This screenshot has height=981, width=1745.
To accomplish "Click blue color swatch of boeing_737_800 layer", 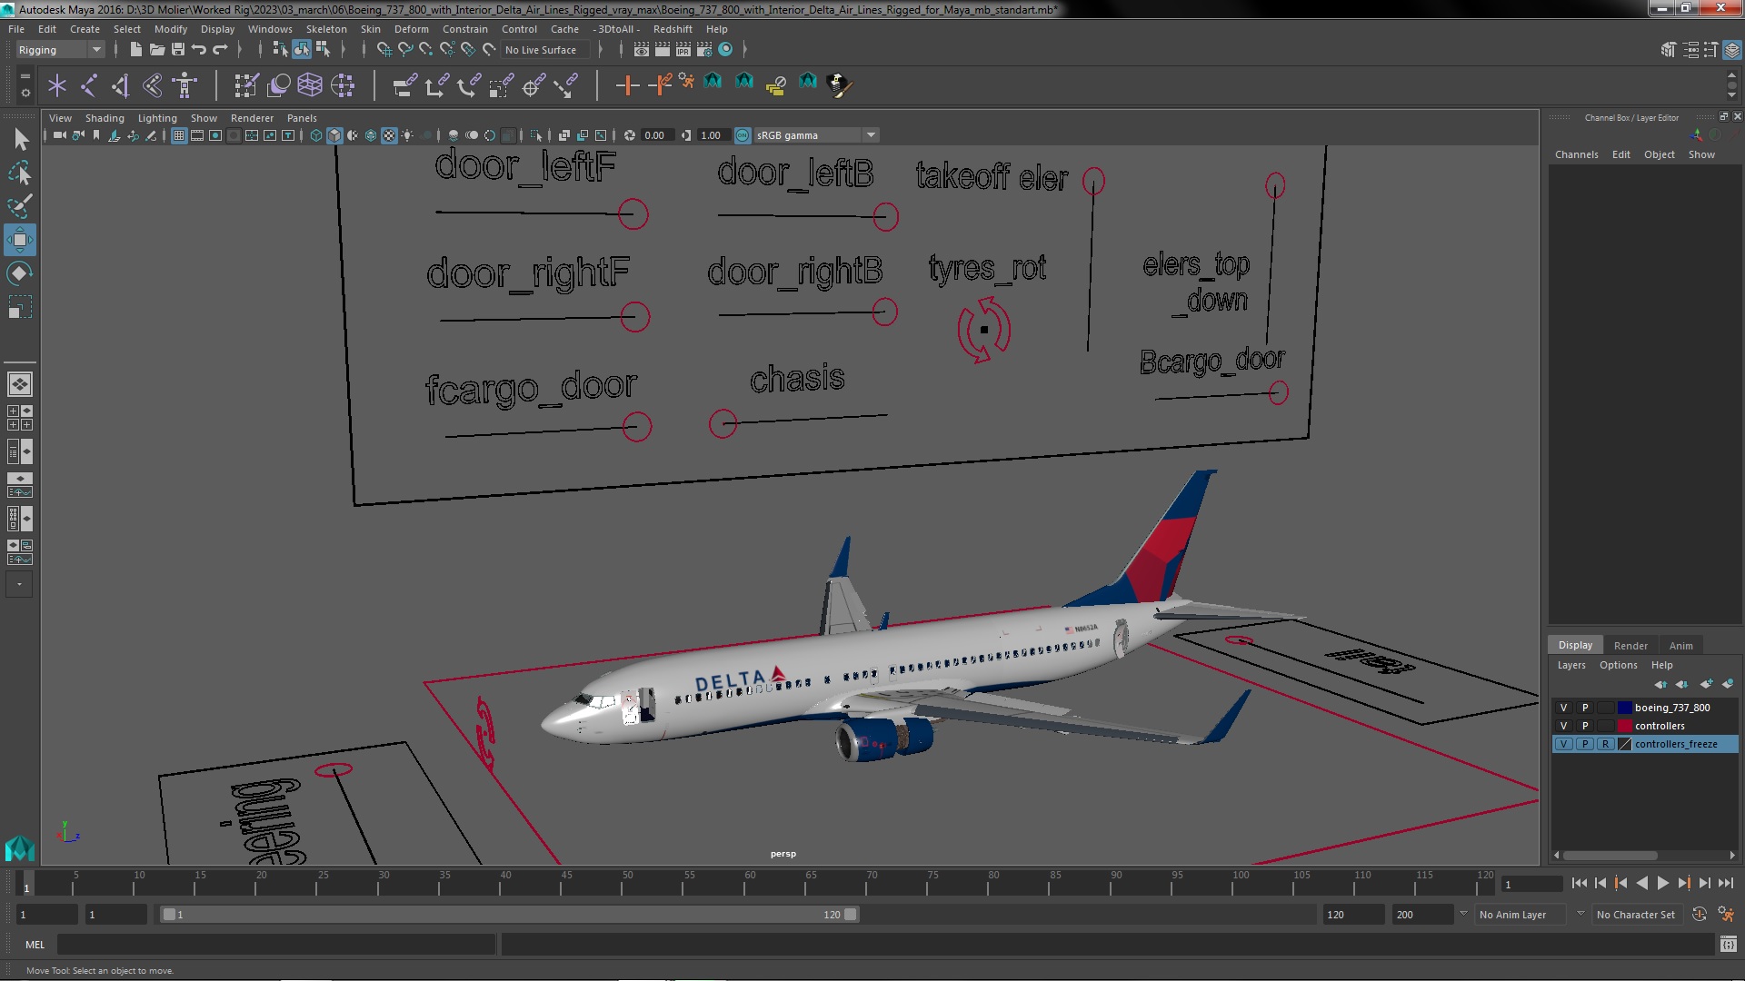I will coord(1625,708).
